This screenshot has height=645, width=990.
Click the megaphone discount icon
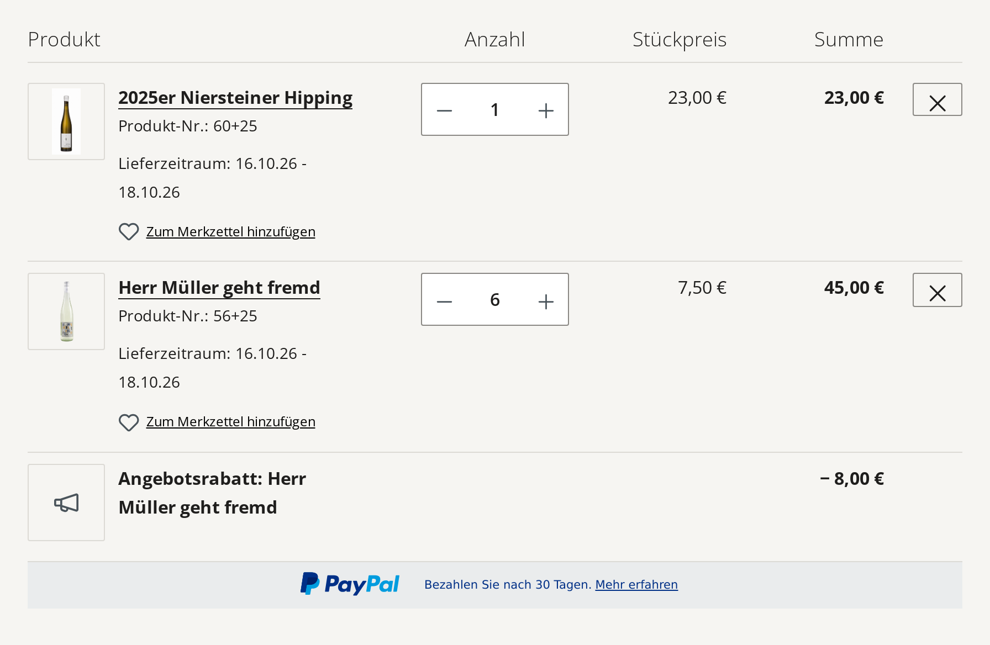click(66, 503)
